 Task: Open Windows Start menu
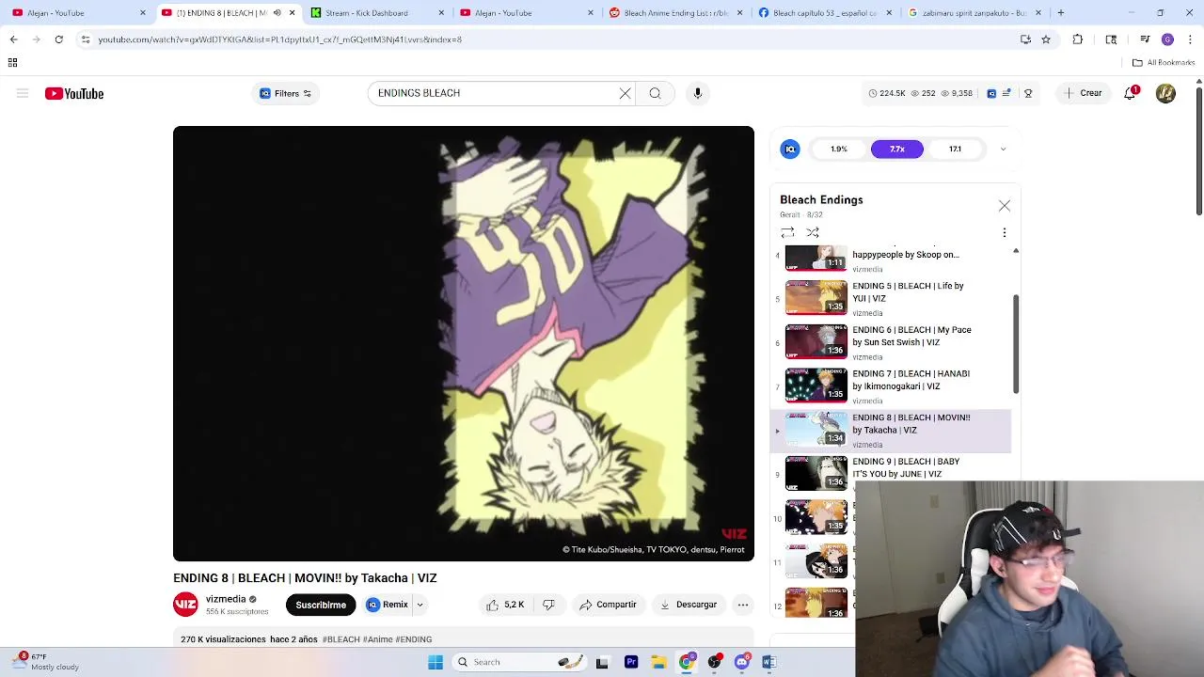436,662
